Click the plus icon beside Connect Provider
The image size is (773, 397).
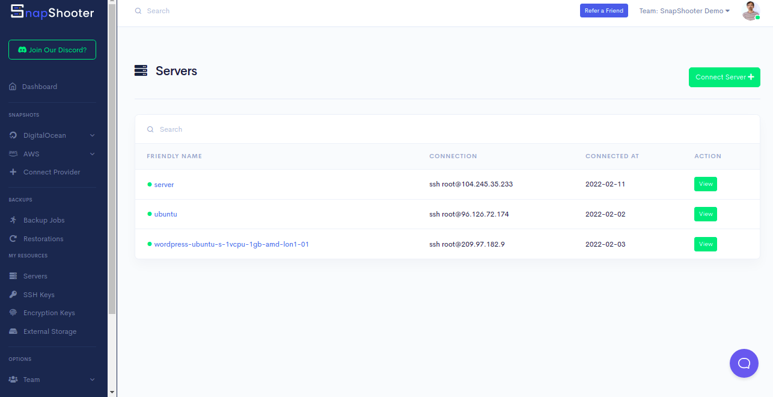13,172
